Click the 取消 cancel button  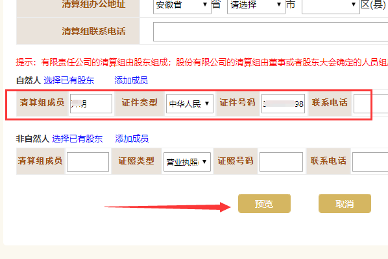[345, 204]
